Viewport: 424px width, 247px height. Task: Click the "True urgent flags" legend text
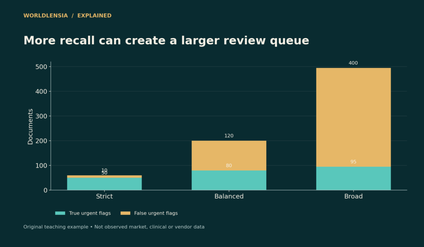point(90,213)
